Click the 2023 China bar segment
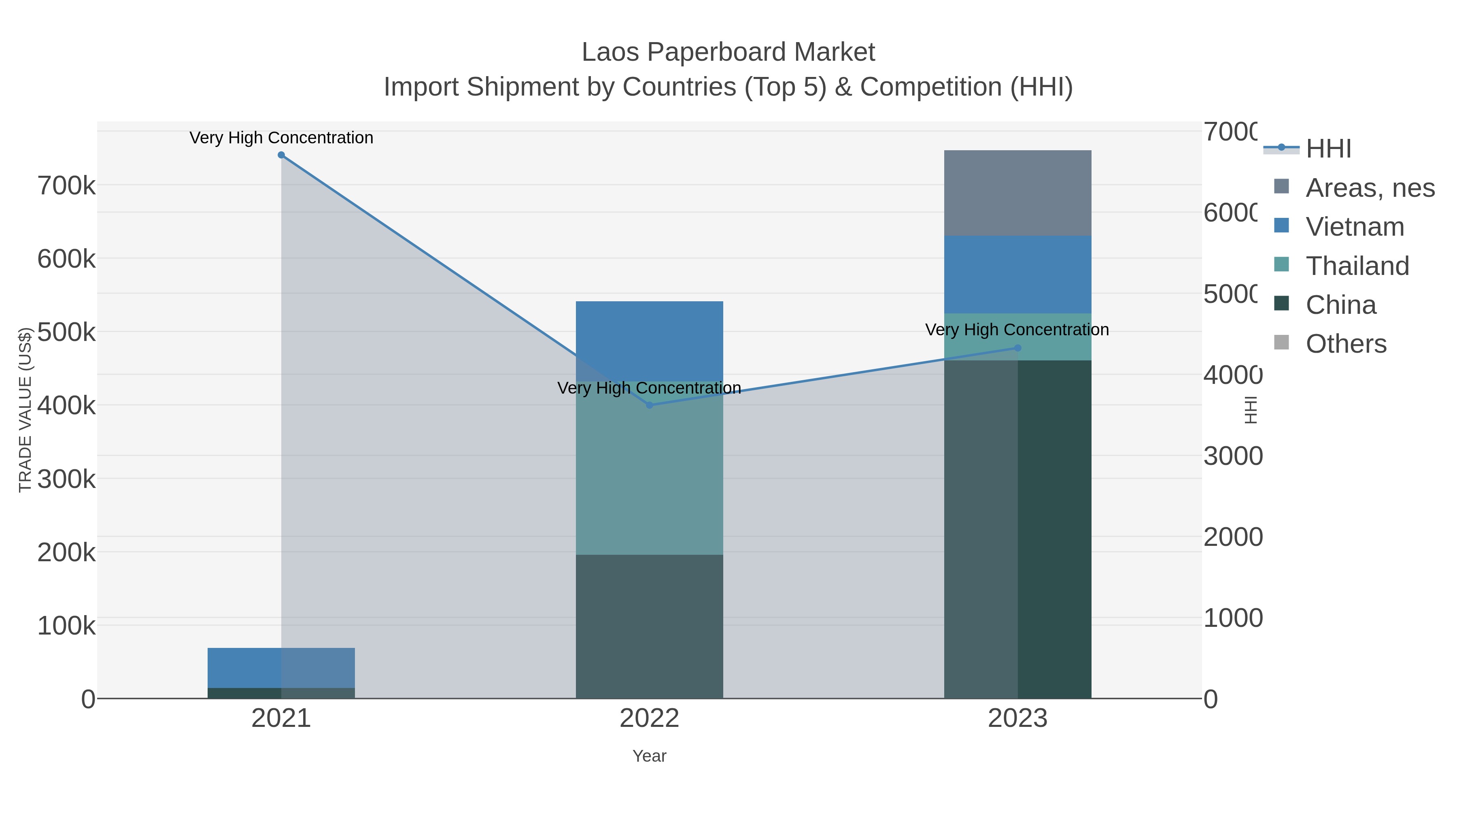This screenshot has height=820, width=1457. coord(1017,529)
